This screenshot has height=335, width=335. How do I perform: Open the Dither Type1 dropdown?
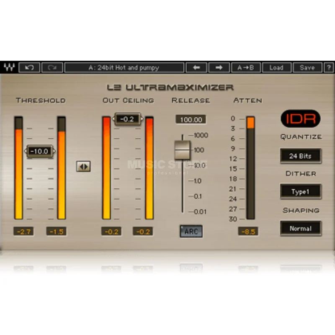pos(301,192)
